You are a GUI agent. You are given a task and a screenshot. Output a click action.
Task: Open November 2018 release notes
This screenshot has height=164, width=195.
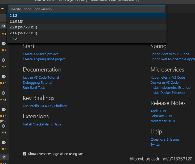click(163, 121)
